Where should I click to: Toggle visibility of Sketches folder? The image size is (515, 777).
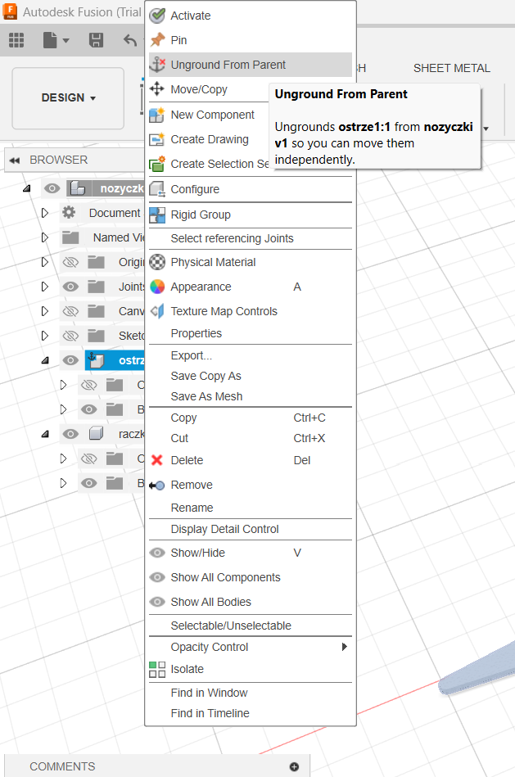coord(70,336)
